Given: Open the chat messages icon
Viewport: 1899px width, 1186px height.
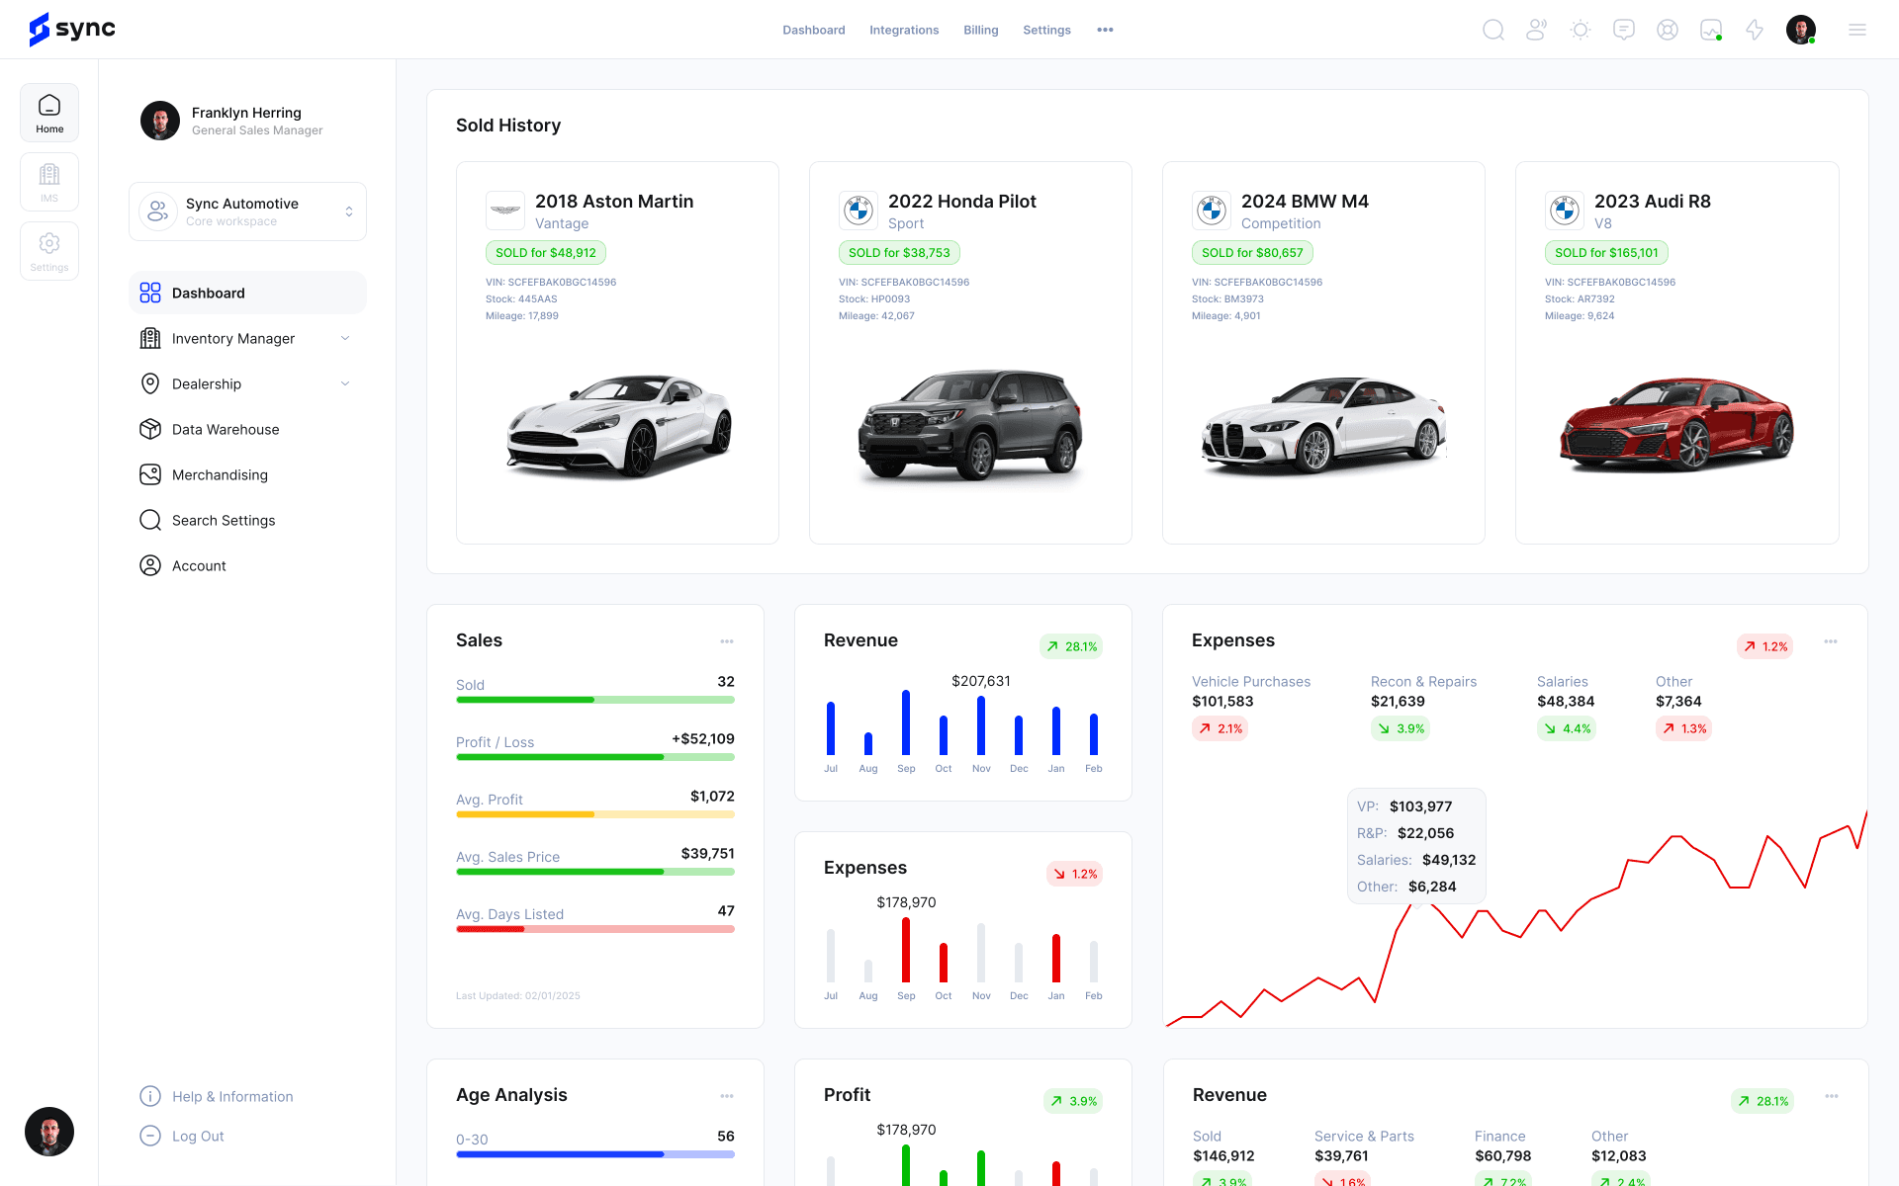Looking at the screenshot, I should (1624, 30).
